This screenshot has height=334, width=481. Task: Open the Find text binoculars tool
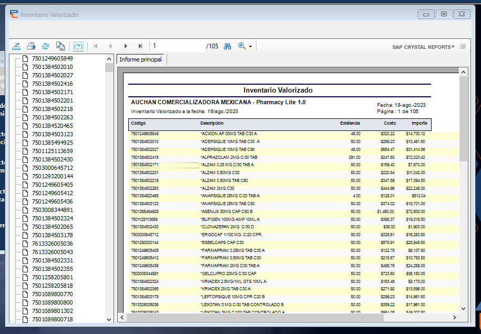pyautogui.click(x=227, y=46)
